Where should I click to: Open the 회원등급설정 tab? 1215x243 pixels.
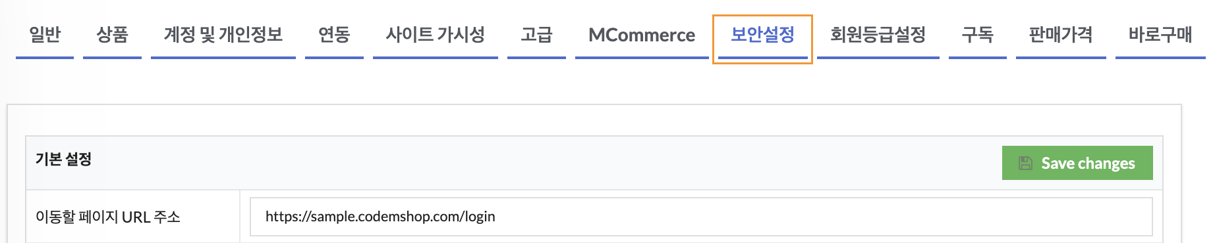click(878, 34)
